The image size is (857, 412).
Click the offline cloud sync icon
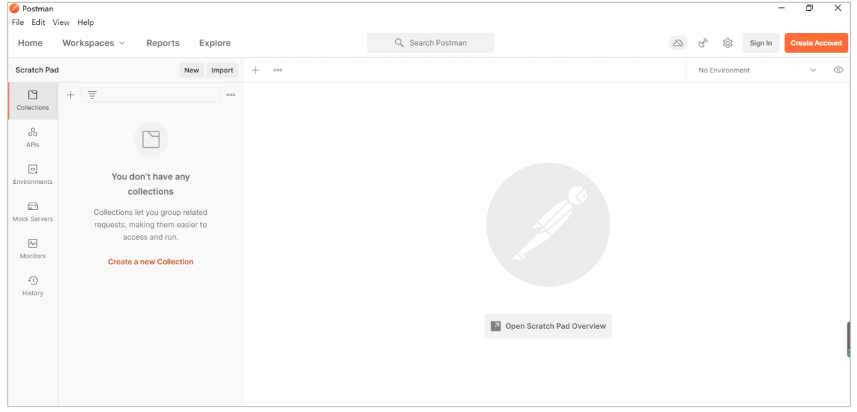pos(678,43)
